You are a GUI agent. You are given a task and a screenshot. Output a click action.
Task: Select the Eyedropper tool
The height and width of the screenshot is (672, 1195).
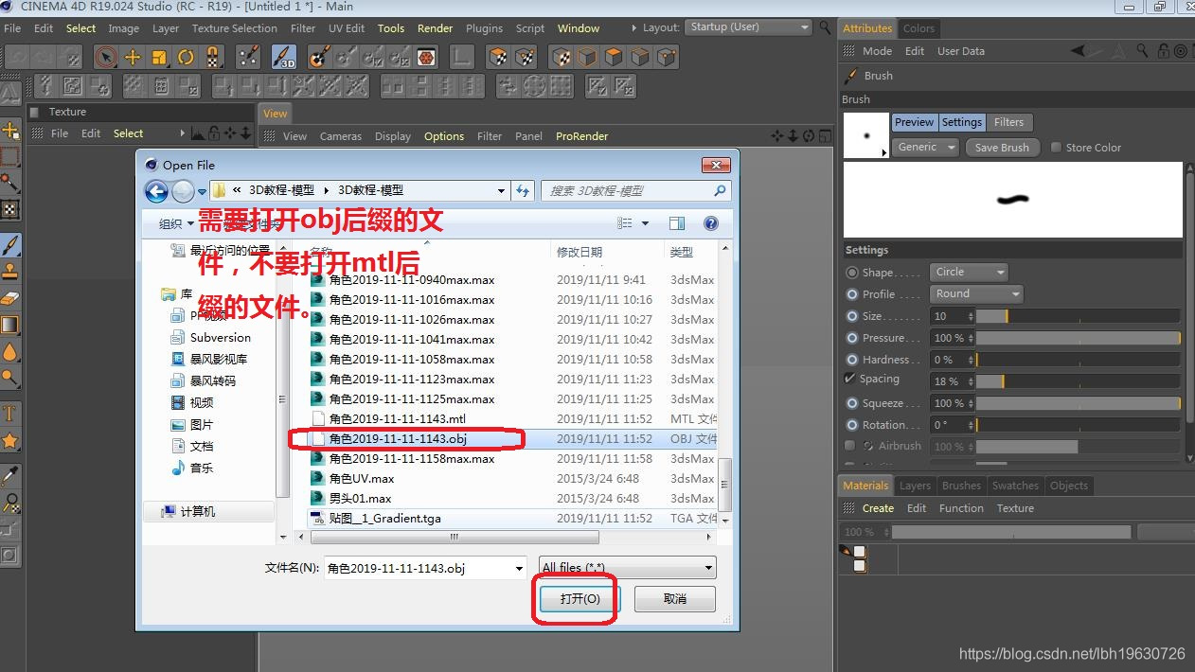[x=10, y=475]
